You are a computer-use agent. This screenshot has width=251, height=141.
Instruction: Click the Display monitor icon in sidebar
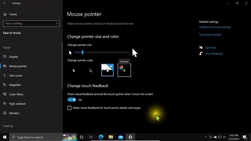point(5,56)
